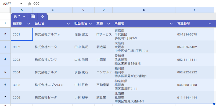The image size is (216, 106).
Task: Open the 所在地 column dropdown arrow
Action: [x=171, y=24]
